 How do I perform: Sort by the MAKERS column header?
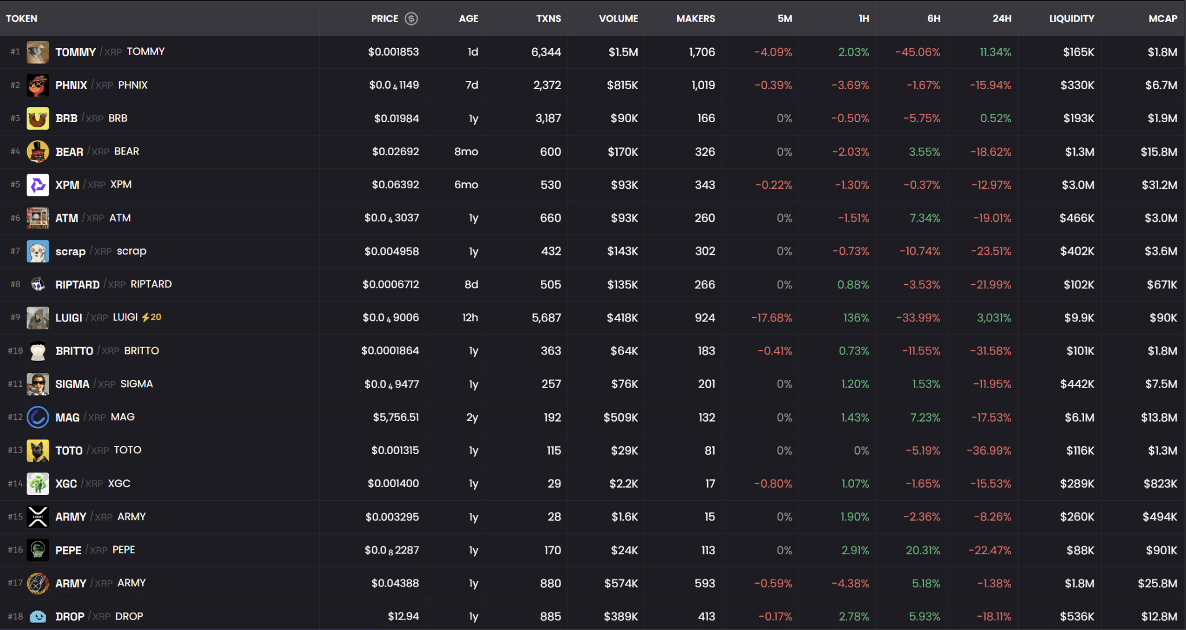tap(695, 19)
